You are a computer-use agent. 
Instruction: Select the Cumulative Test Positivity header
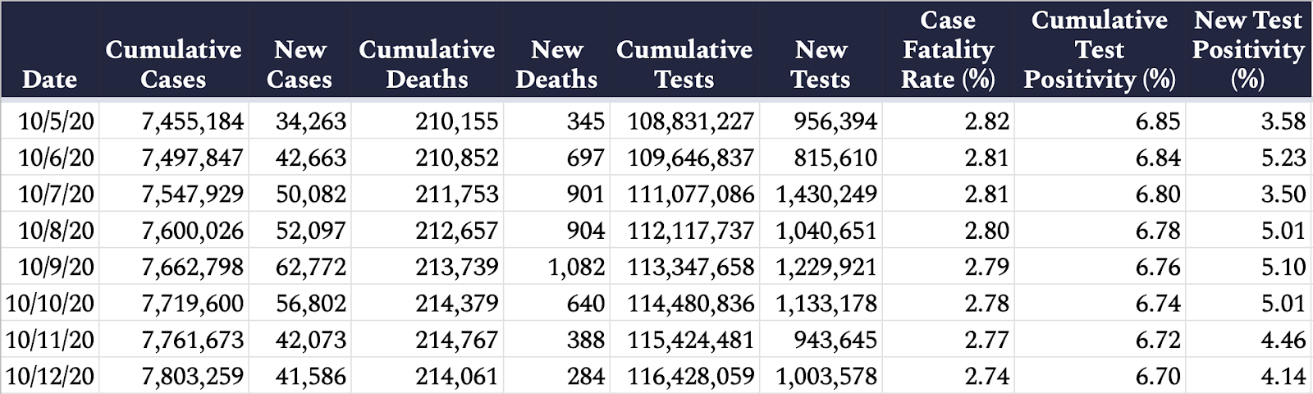[x=1100, y=49]
